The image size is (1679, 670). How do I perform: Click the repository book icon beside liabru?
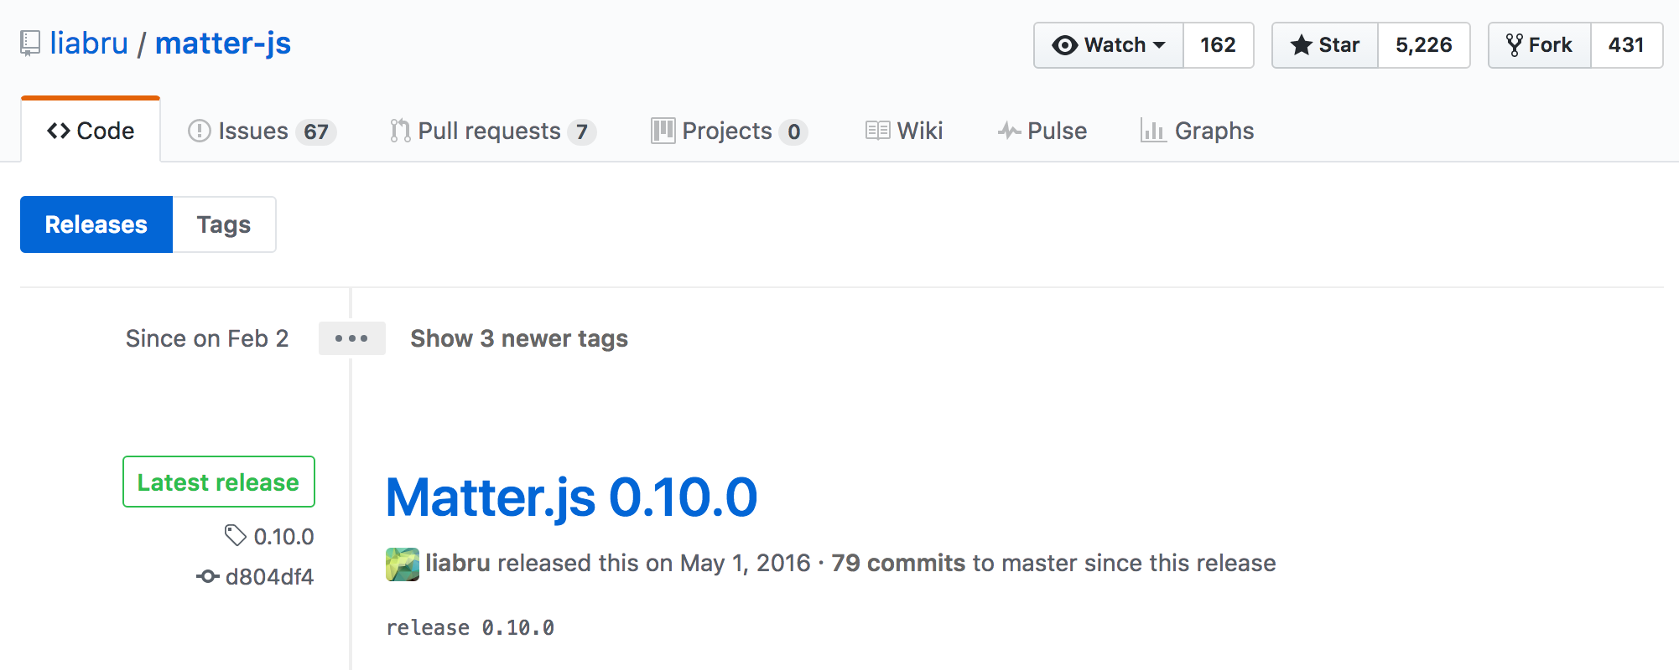coord(30,44)
